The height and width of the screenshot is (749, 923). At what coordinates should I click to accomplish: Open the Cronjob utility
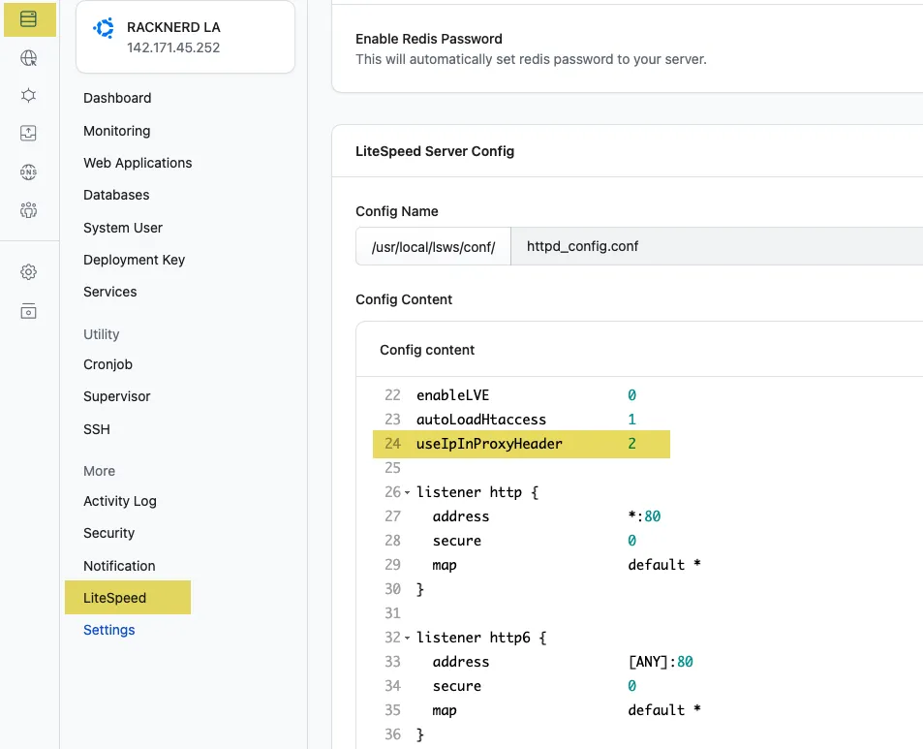point(108,364)
